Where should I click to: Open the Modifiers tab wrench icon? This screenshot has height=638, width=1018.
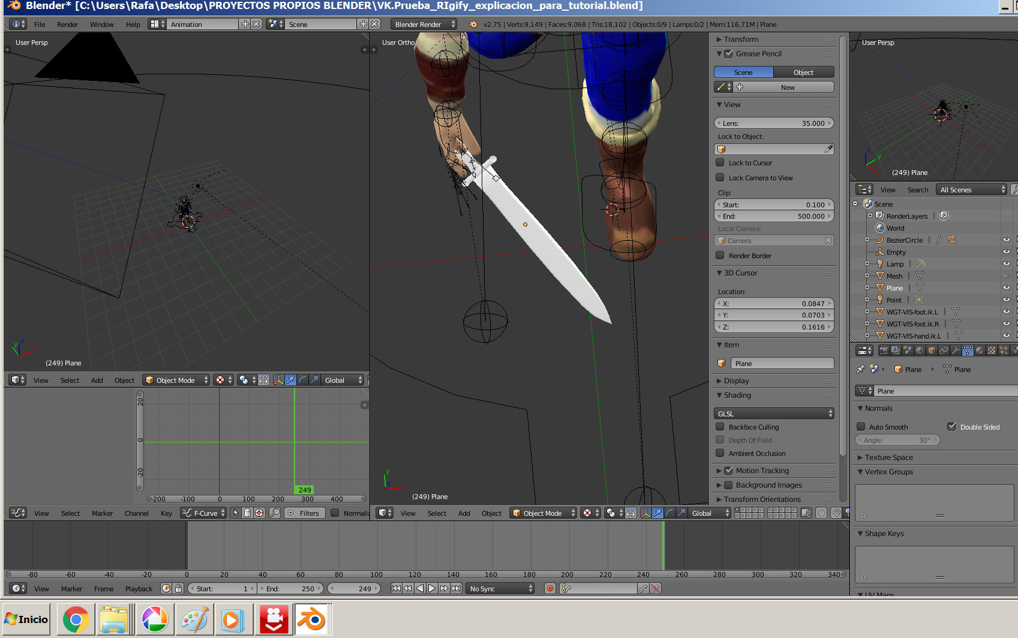(x=956, y=350)
